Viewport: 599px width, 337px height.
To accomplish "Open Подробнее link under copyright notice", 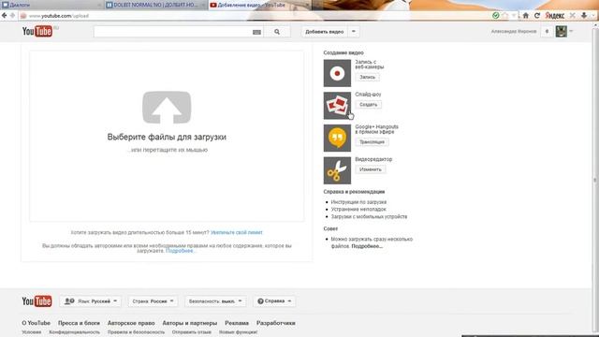I will (x=181, y=251).
